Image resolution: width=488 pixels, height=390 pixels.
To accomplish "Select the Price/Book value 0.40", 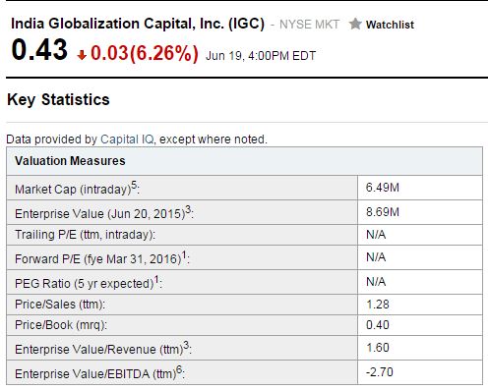I will point(378,325).
